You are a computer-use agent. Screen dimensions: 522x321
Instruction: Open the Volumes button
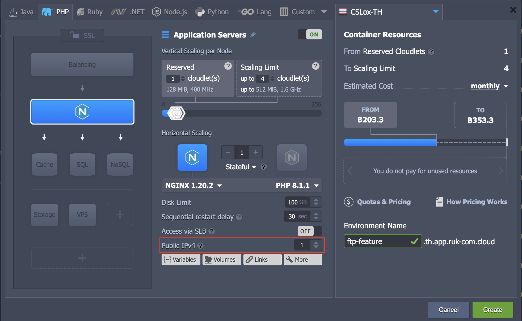222,260
